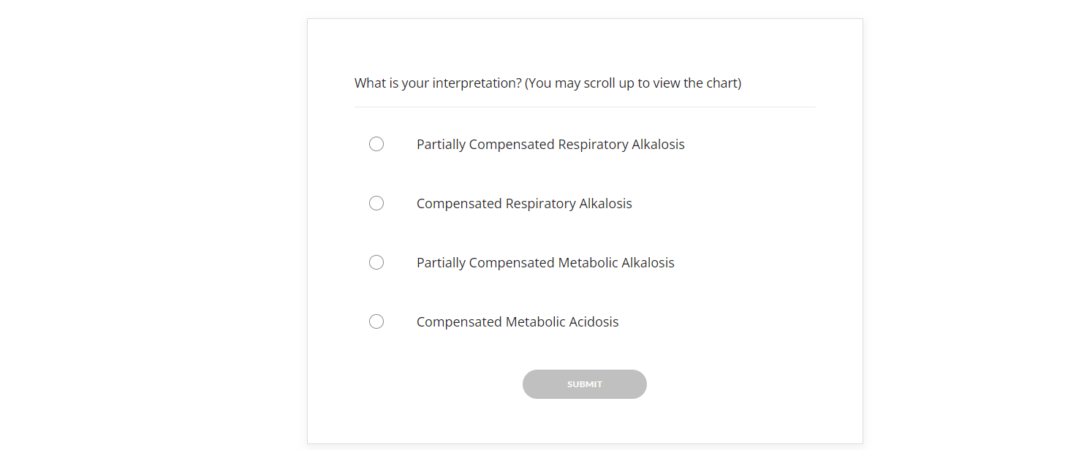The height and width of the screenshot is (450, 1076).
Task: Click the 'Partially Compensated Respiratory Alkalosis' answer text
Action: click(x=550, y=145)
